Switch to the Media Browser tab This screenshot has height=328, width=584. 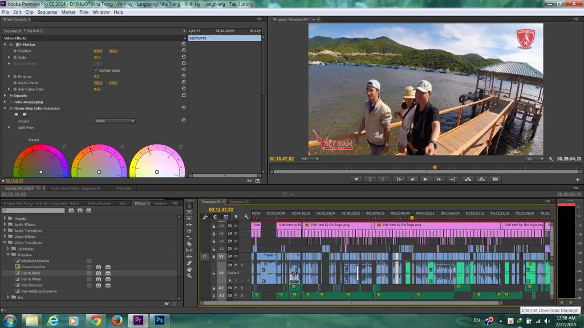(x=99, y=203)
